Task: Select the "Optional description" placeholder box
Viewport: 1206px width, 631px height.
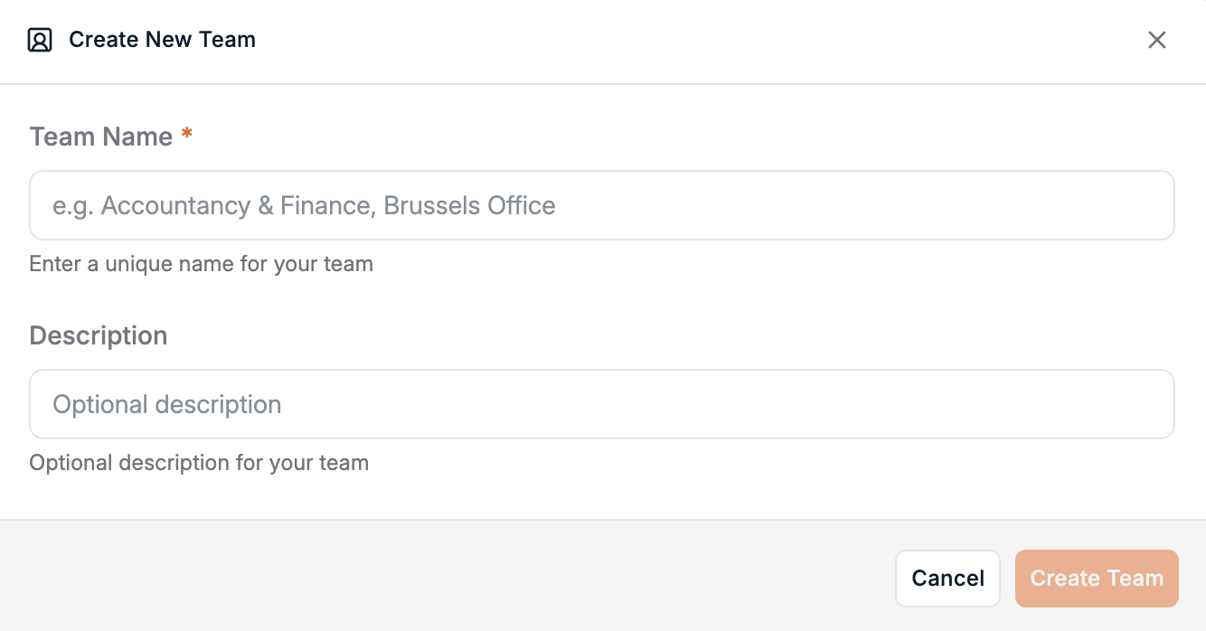Action: pyautogui.click(x=601, y=404)
